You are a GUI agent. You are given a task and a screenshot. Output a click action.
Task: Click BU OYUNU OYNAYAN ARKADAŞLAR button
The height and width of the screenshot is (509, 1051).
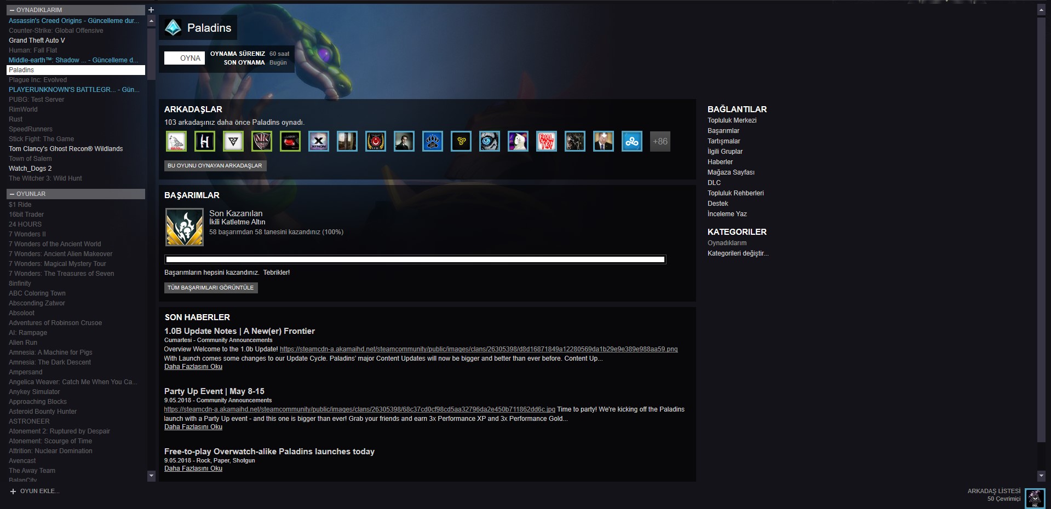pos(215,166)
